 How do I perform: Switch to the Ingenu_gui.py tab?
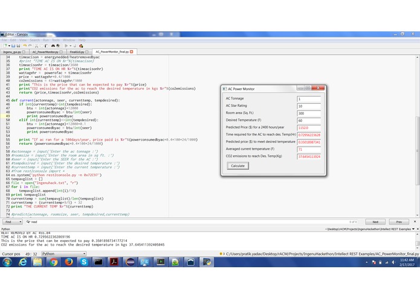[13, 52]
